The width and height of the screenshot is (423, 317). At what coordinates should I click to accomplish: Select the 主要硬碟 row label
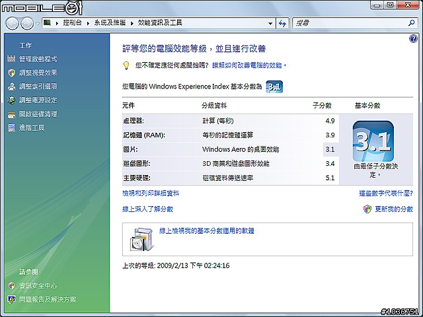[x=137, y=178]
